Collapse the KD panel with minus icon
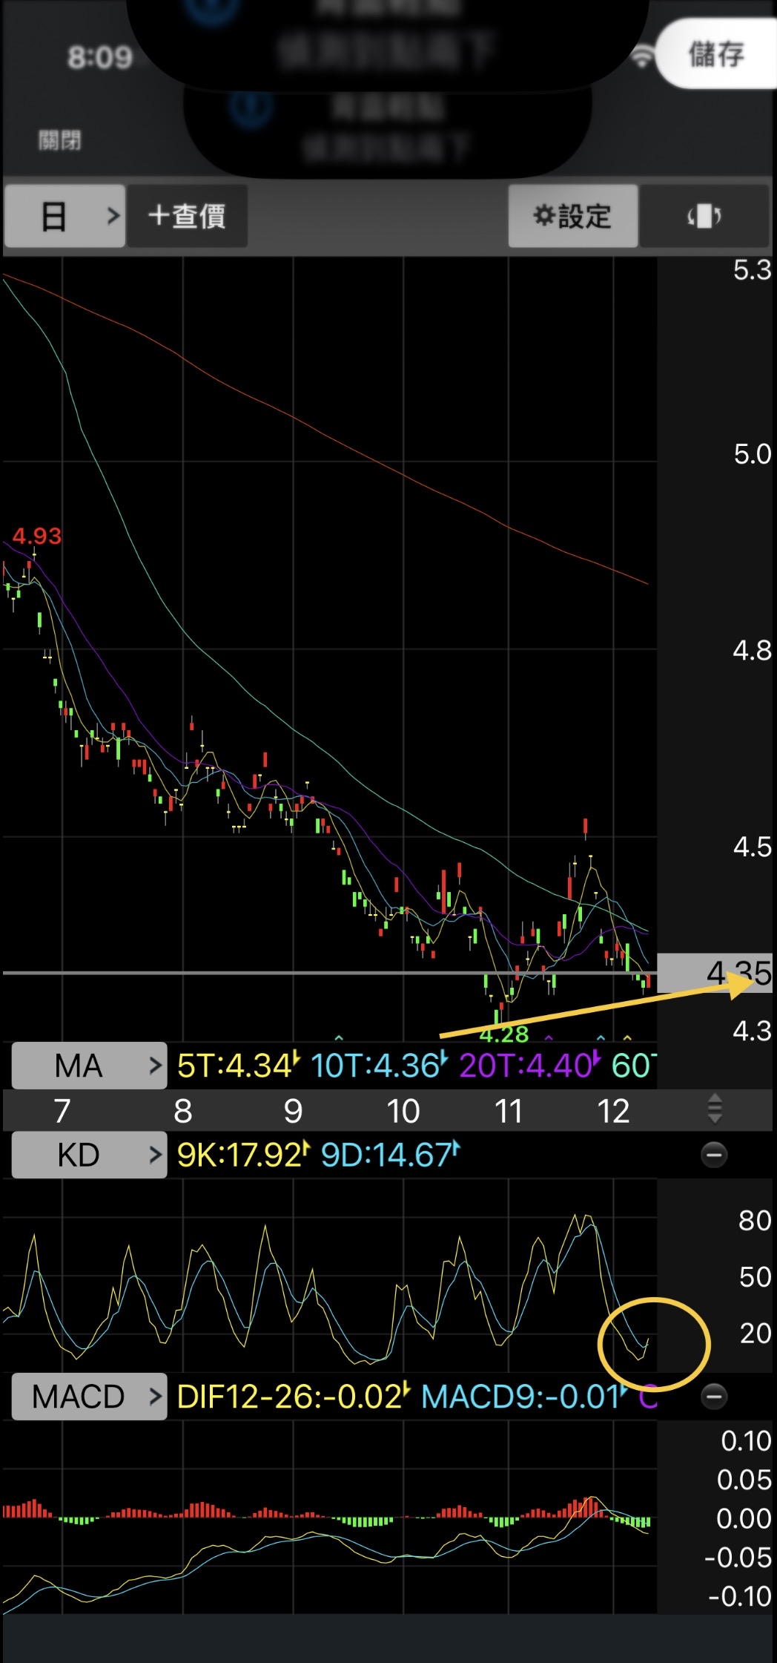The image size is (777, 1663). pos(713,1155)
